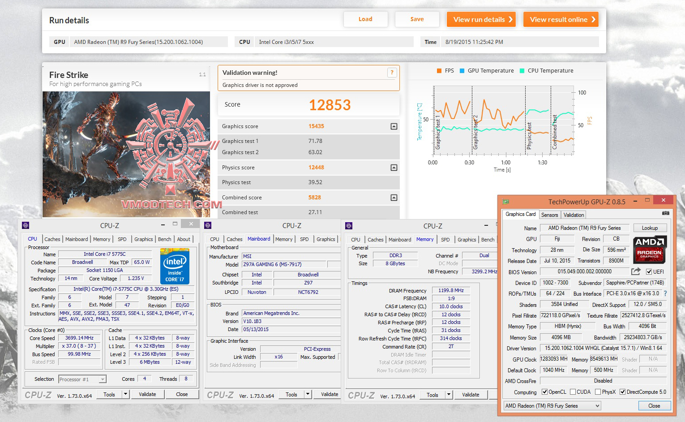This screenshot has width=685, height=422.
Task: Toggle the UEFI checkbox in GPU-Z
Action: tap(649, 272)
